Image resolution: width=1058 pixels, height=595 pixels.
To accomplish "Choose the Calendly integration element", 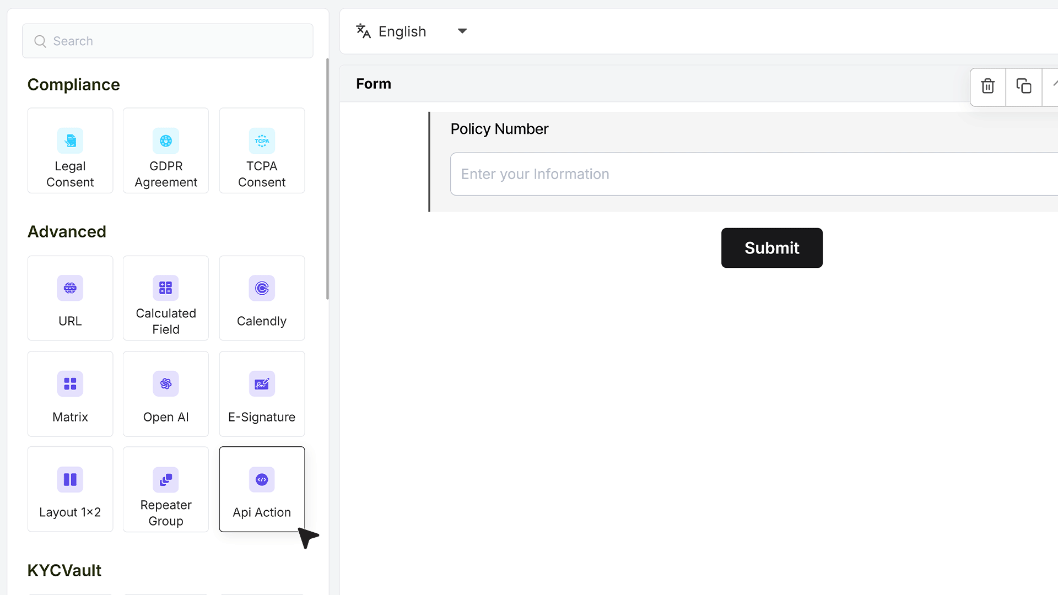I will 262,298.
